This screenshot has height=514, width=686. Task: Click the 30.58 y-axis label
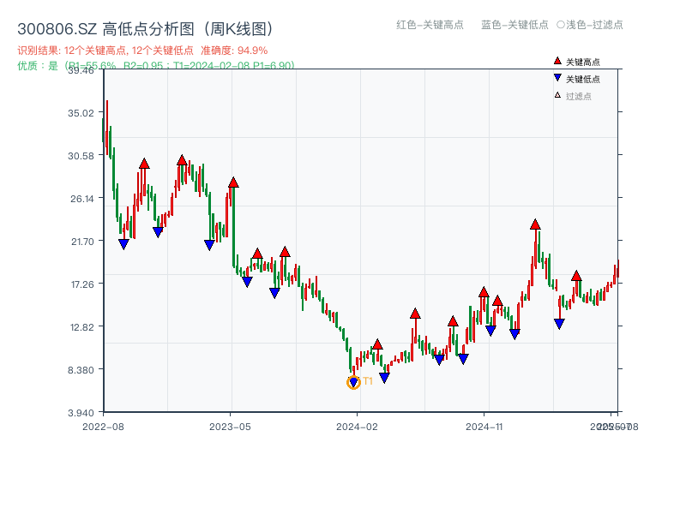[81, 156]
